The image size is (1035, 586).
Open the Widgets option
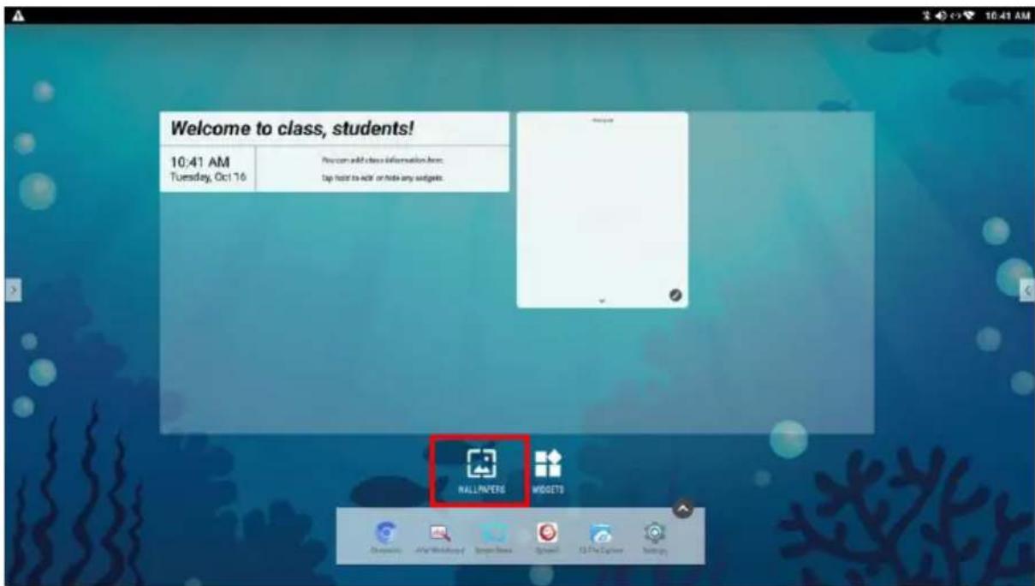click(x=548, y=470)
